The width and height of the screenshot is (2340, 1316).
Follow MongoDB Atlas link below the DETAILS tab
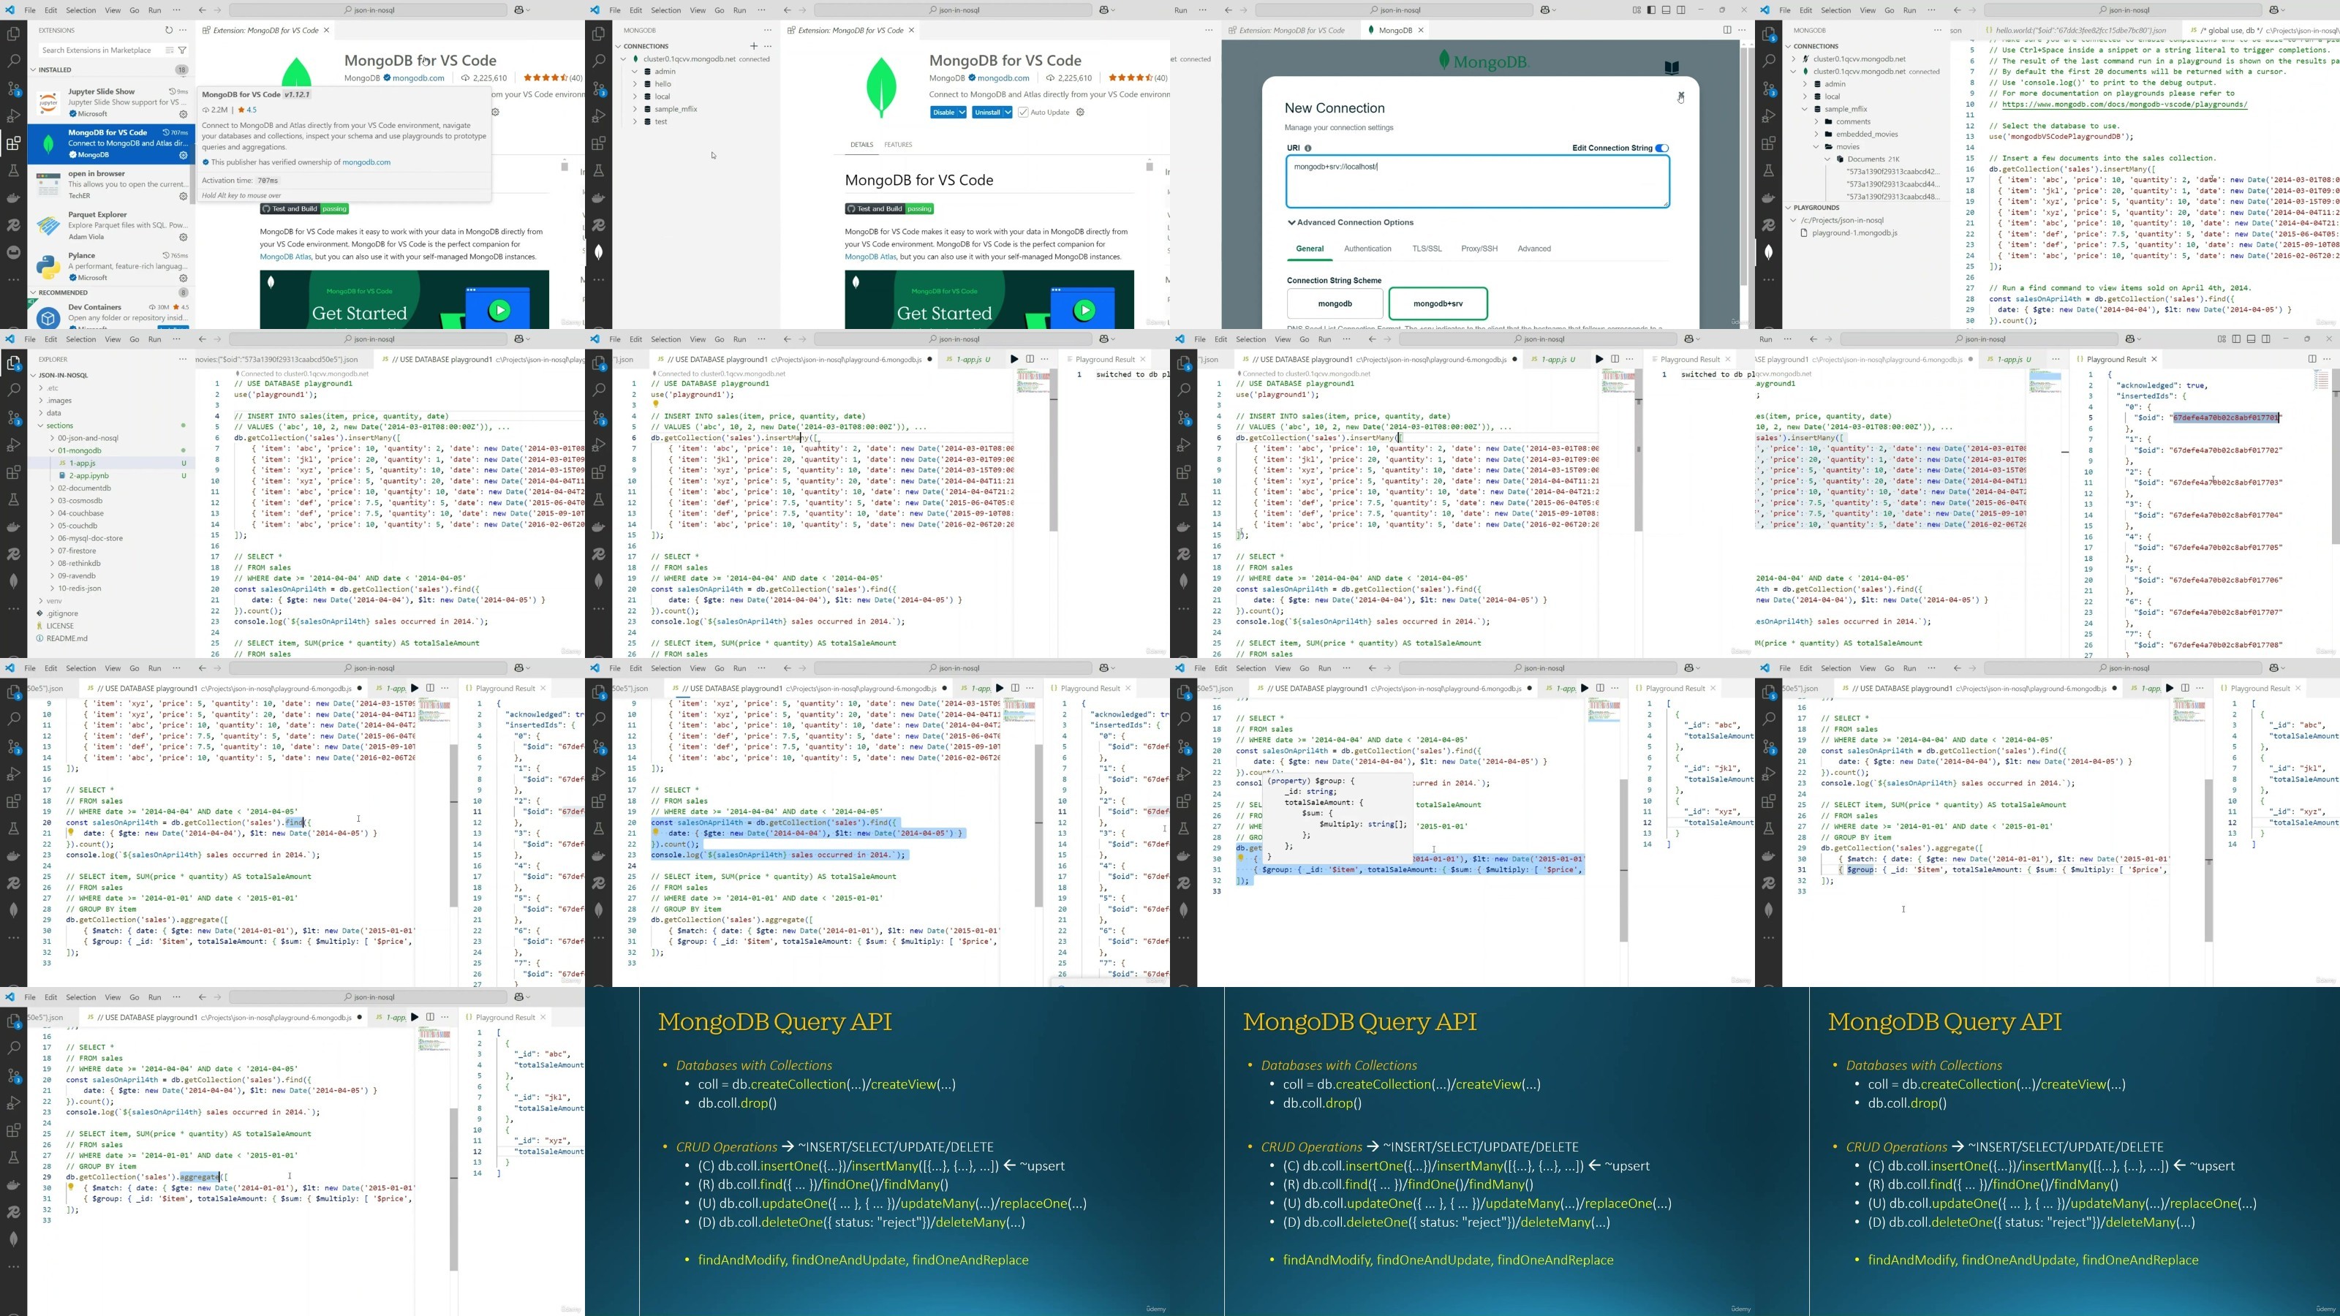(x=870, y=257)
